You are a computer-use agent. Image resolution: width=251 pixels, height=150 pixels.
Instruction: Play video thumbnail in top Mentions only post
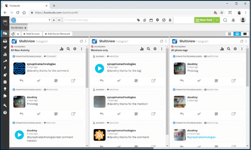[x=100, y=69]
